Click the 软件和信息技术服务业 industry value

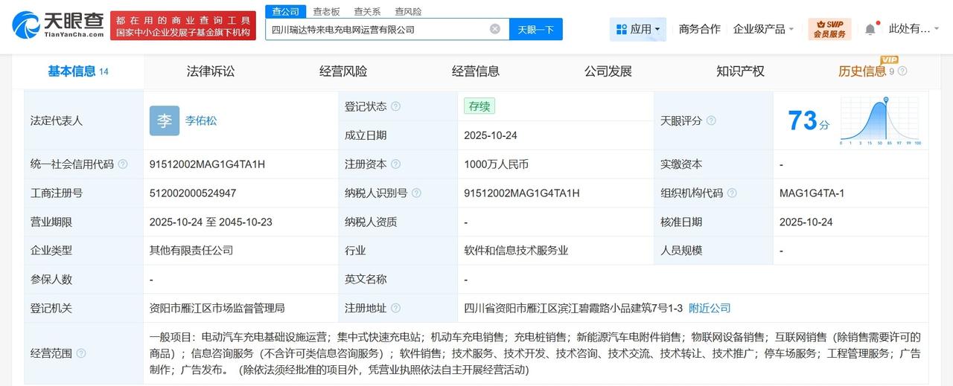click(516, 251)
